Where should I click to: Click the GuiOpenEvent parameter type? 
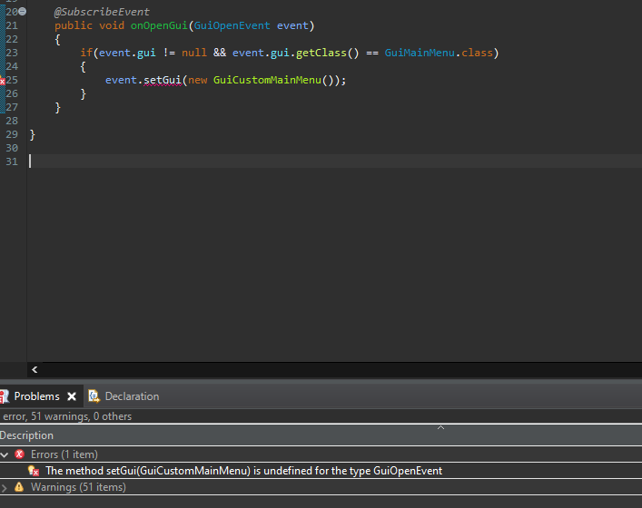[x=232, y=25]
